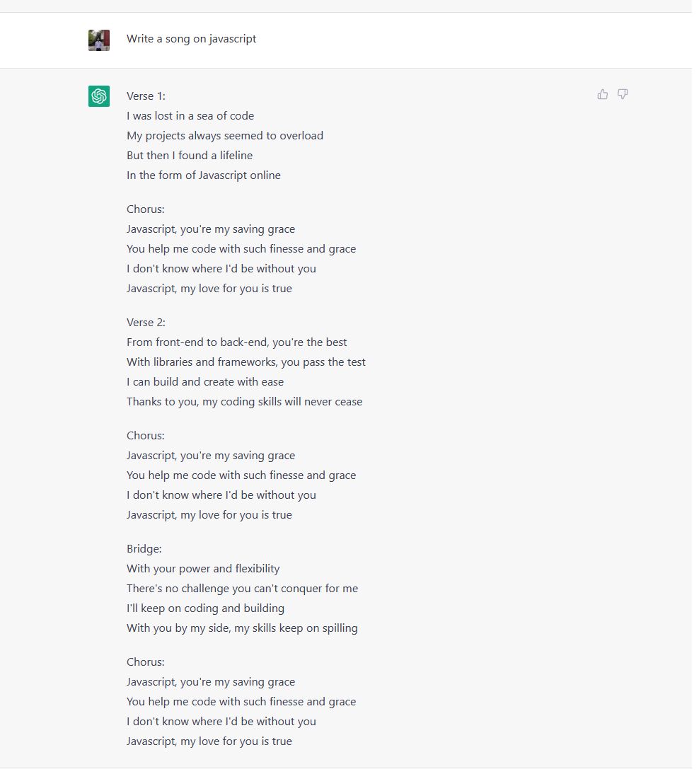Click the first 'Chorus:' heading
699x774 pixels.
[x=147, y=211]
